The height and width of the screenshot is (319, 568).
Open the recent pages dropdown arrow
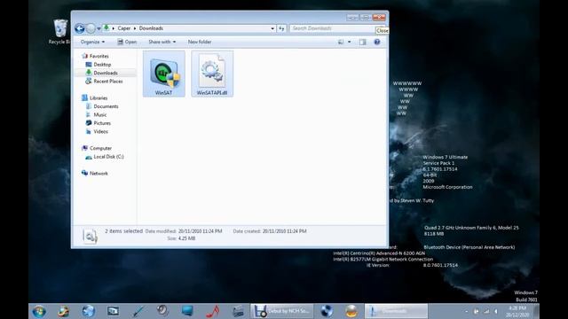click(99, 28)
